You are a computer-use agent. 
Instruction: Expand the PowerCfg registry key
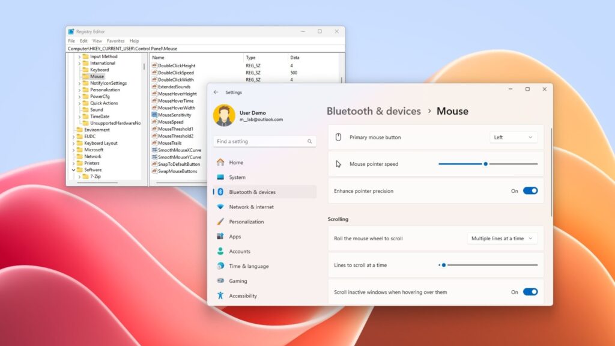(79, 96)
